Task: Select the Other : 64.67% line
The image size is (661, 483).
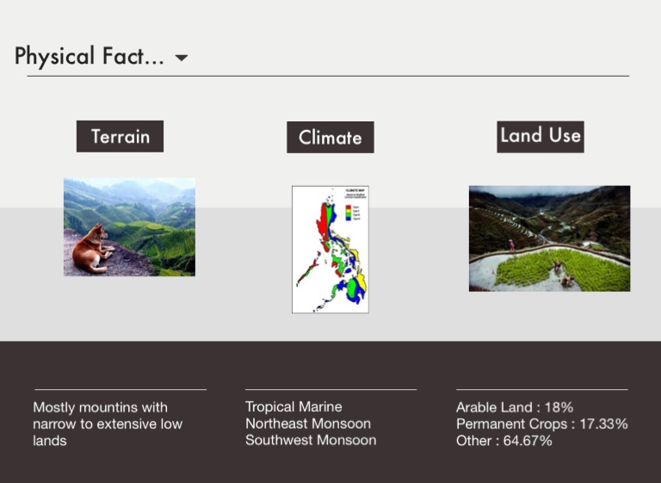Action: [x=503, y=440]
